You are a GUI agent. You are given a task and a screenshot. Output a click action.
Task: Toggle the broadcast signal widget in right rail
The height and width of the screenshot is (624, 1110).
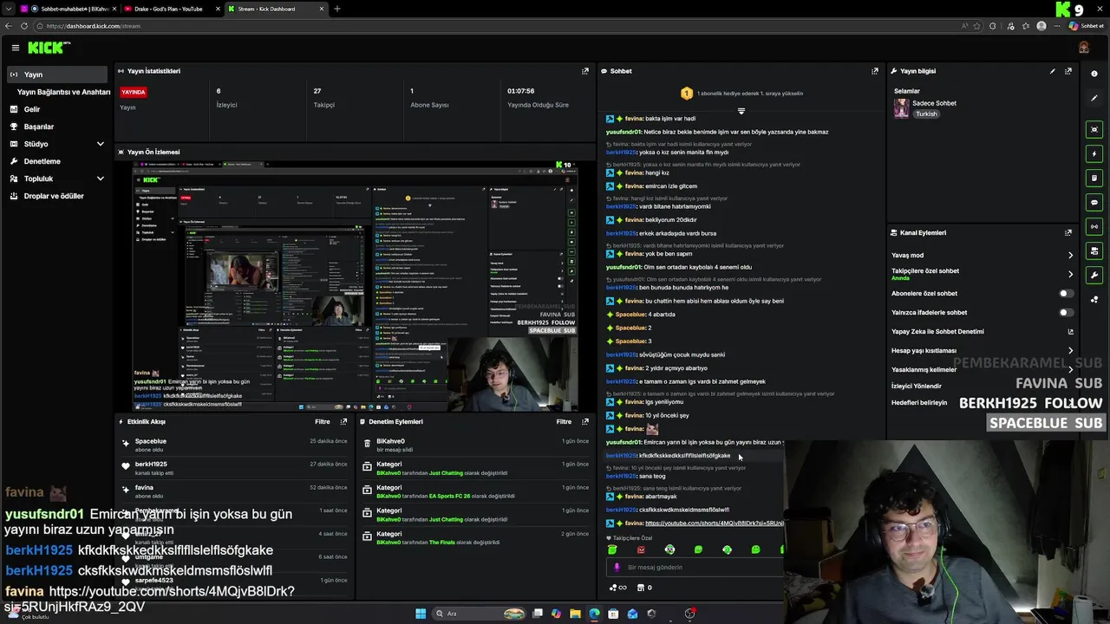[1094, 226]
